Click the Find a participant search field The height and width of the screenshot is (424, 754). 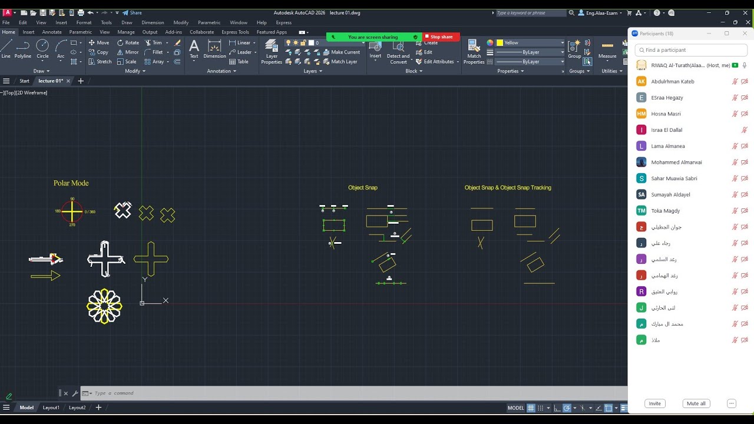tap(690, 50)
